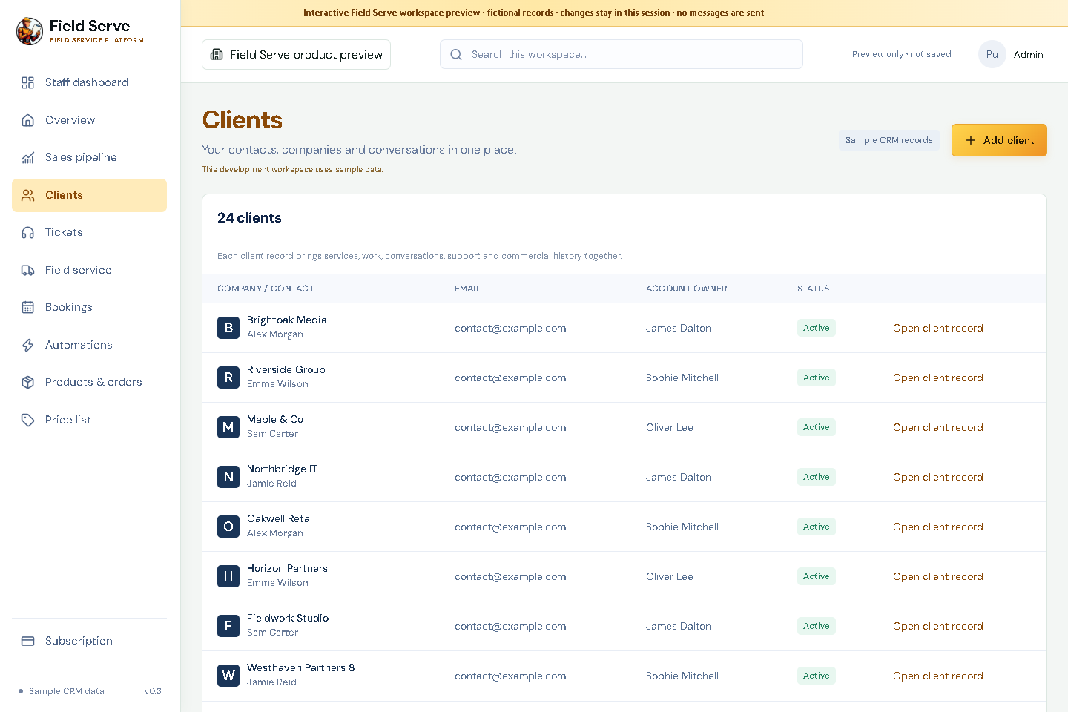Click the Sample CRM records badge

click(x=889, y=140)
